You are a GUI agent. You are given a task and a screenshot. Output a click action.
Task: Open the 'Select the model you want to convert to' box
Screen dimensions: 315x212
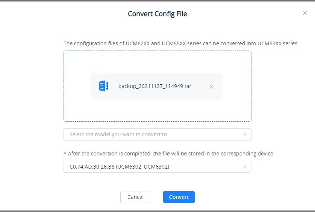(x=157, y=134)
